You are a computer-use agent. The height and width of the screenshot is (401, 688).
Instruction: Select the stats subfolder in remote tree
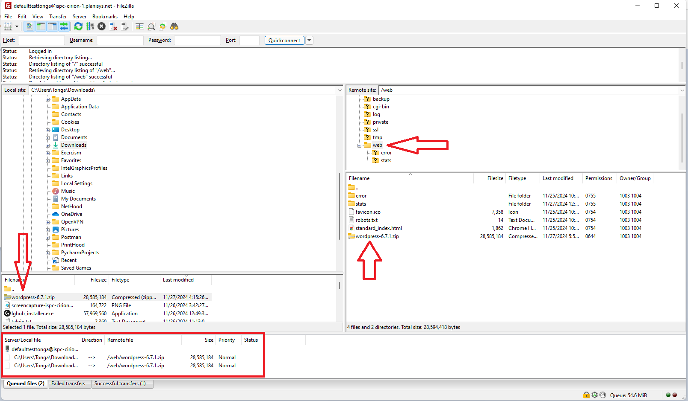coord(386,160)
